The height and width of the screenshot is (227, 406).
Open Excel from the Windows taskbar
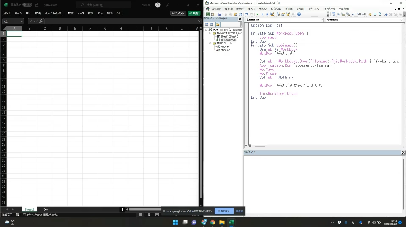point(232,222)
